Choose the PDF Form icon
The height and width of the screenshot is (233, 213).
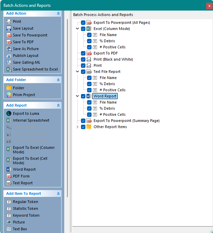(9, 176)
